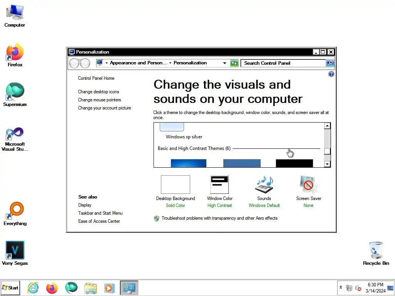Click the Change mouse pointers link

click(99, 100)
